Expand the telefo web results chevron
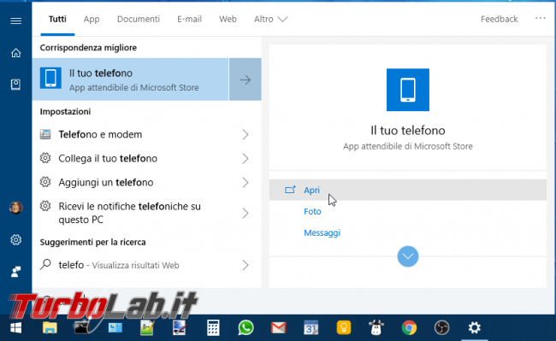 pos(245,265)
